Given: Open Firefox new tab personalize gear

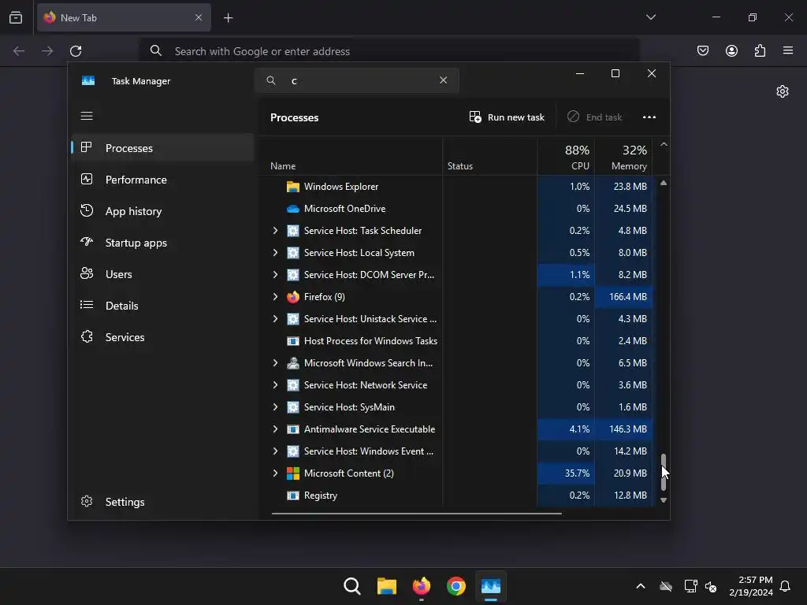Looking at the screenshot, I should pos(783,91).
